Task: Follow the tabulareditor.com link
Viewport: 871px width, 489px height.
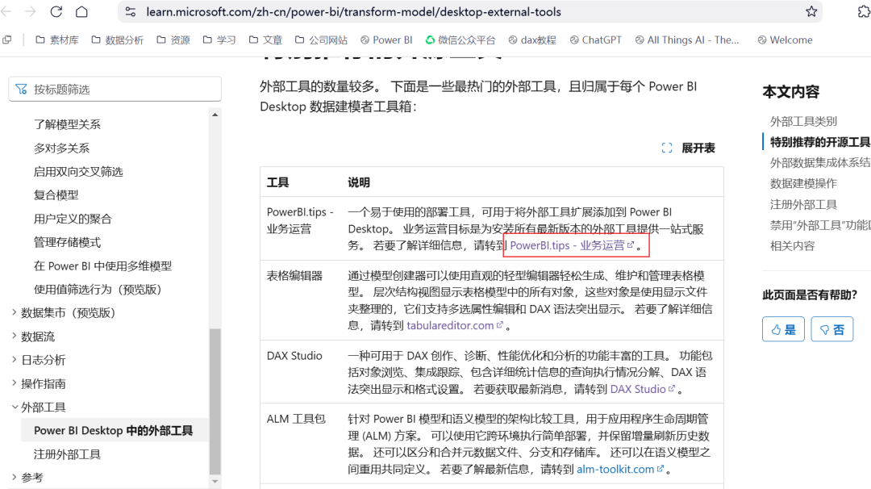Action: pyautogui.click(x=454, y=326)
